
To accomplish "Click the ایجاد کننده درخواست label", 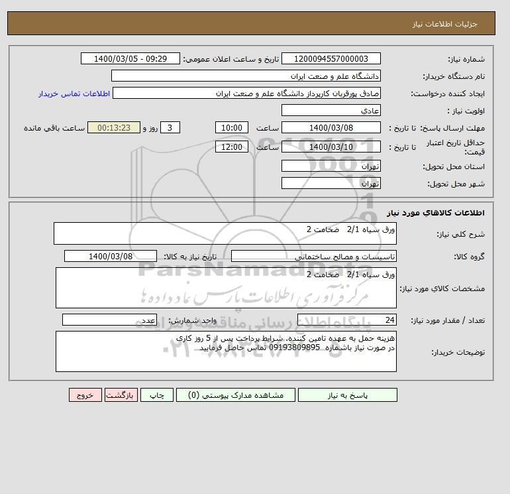I will (x=448, y=93).
